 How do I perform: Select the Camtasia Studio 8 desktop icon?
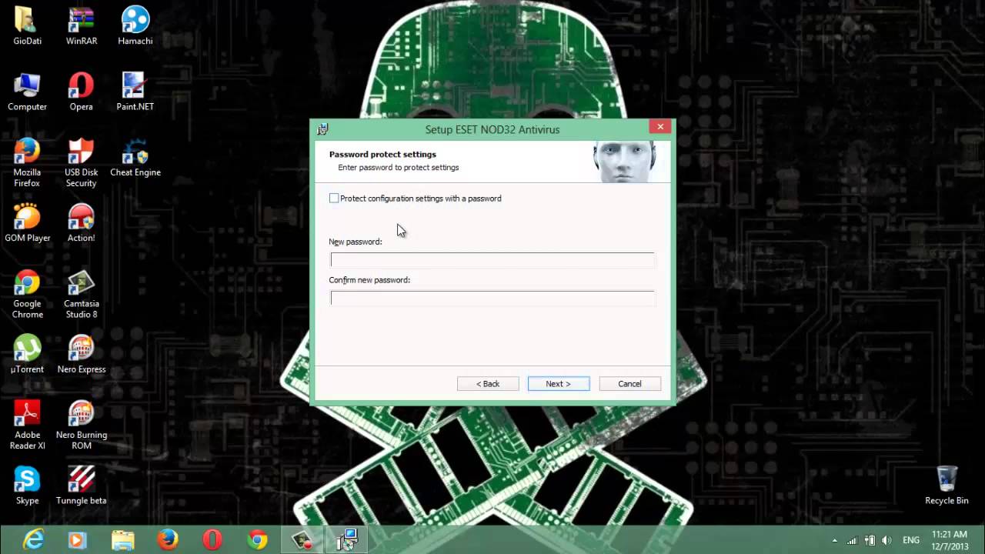(x=81, y=294)
